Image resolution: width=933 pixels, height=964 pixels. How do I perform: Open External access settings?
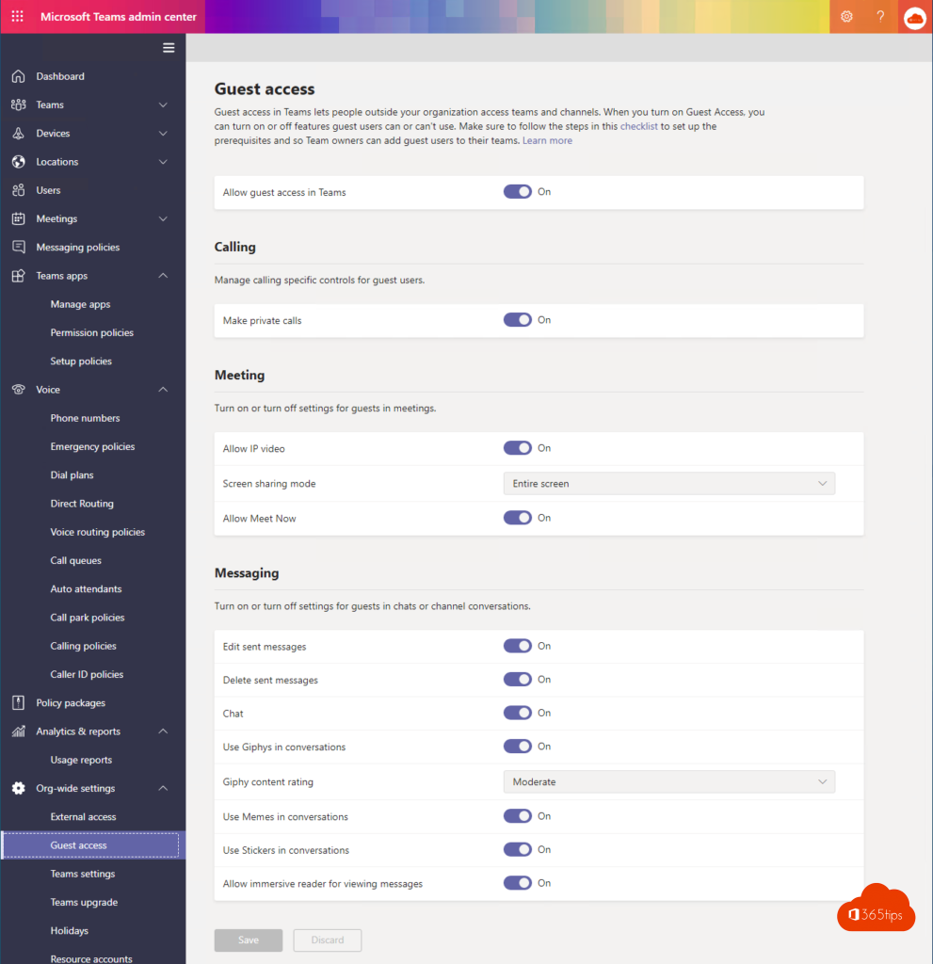(x=83, y=816)
